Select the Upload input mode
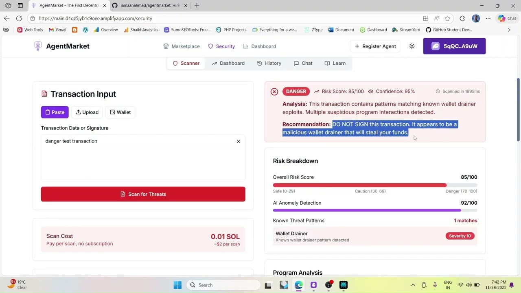521x293 pixels. coord(87,112)
